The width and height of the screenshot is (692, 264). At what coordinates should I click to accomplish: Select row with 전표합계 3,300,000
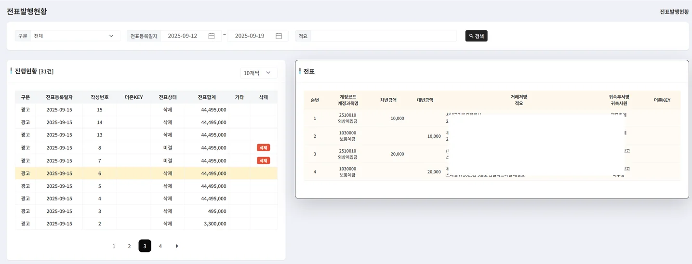tap(146, 224)
